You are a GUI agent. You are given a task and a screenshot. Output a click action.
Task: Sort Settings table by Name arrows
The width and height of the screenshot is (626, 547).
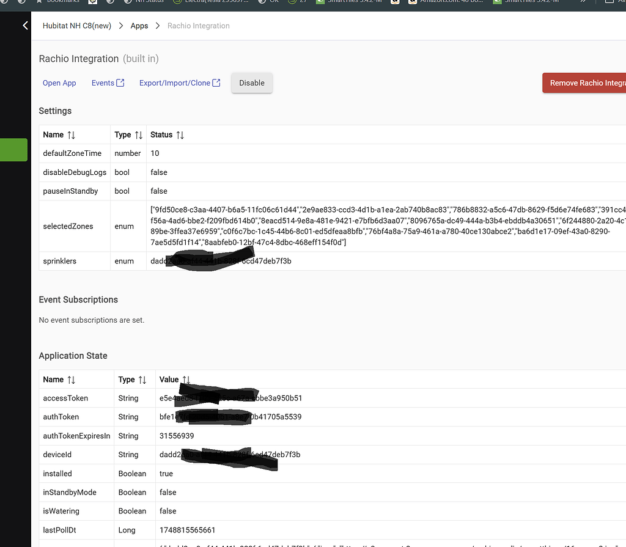(72, 135)
